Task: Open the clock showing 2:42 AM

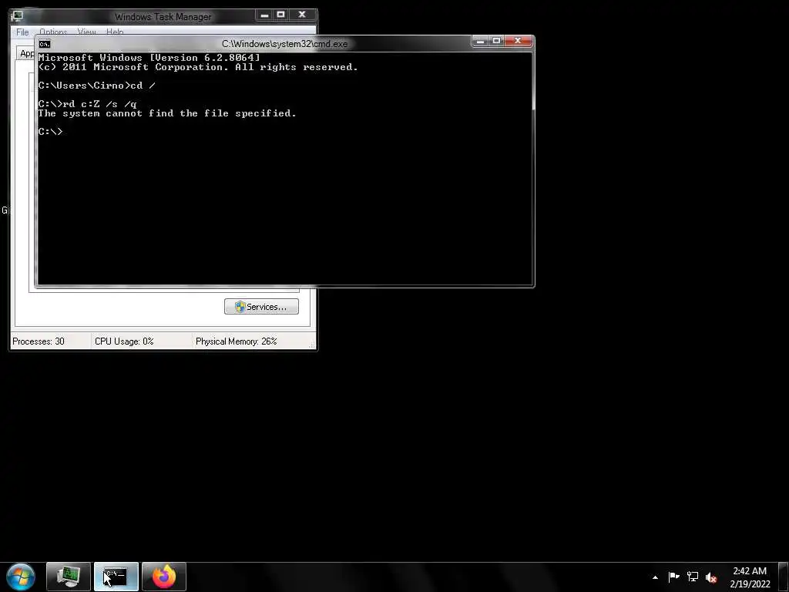Action: coord(750,577)
